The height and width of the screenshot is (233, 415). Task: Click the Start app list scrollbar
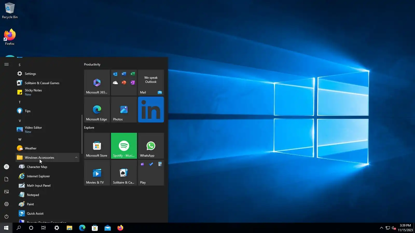(x=82, y=134)
